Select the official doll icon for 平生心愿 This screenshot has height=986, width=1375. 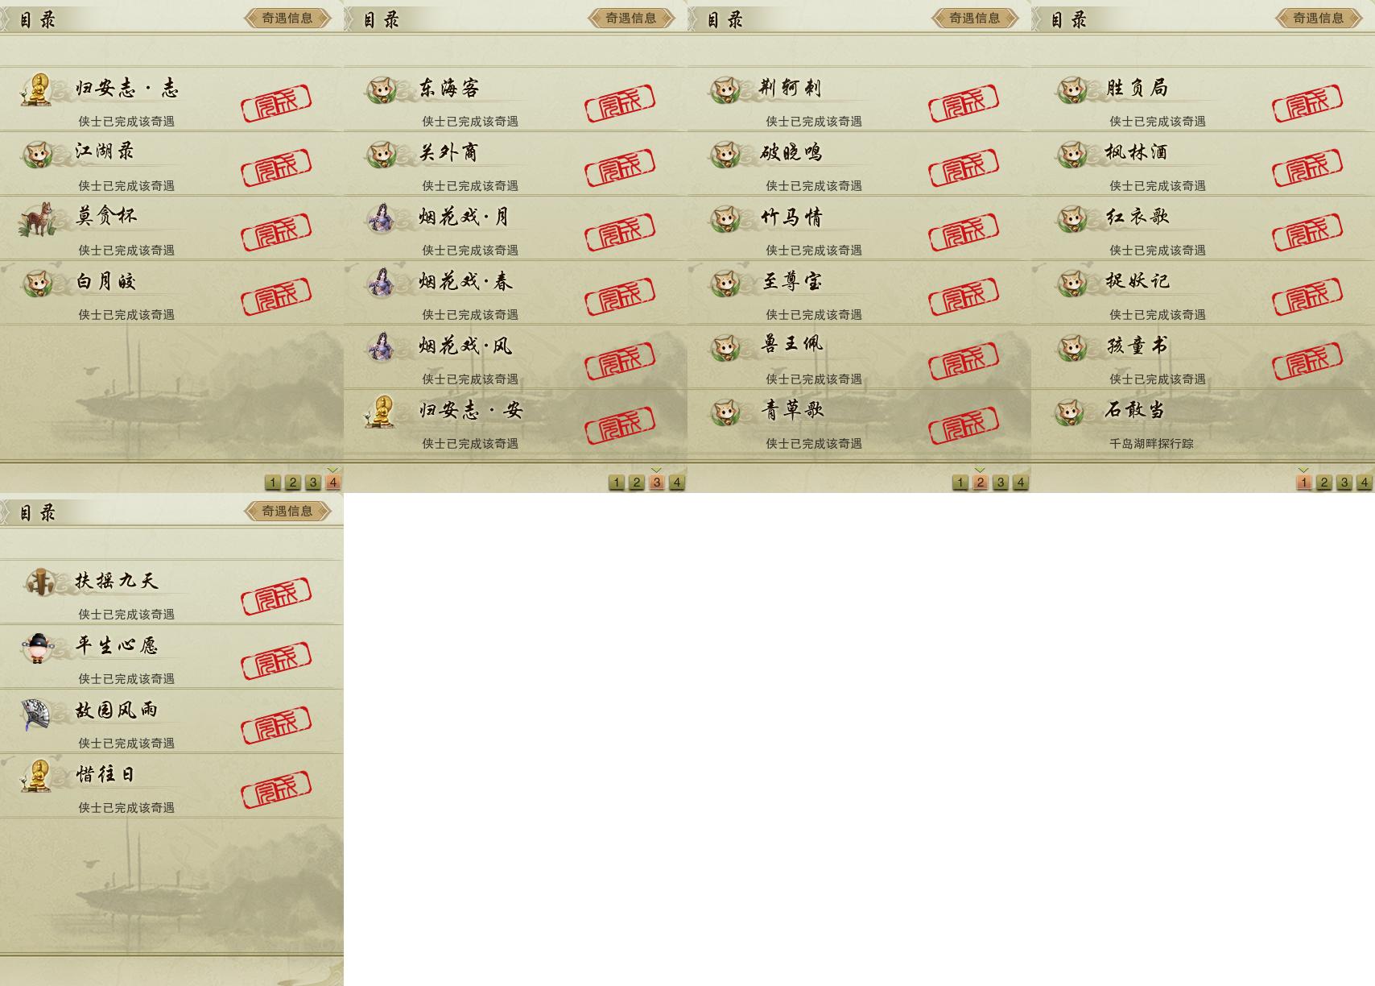38,647
